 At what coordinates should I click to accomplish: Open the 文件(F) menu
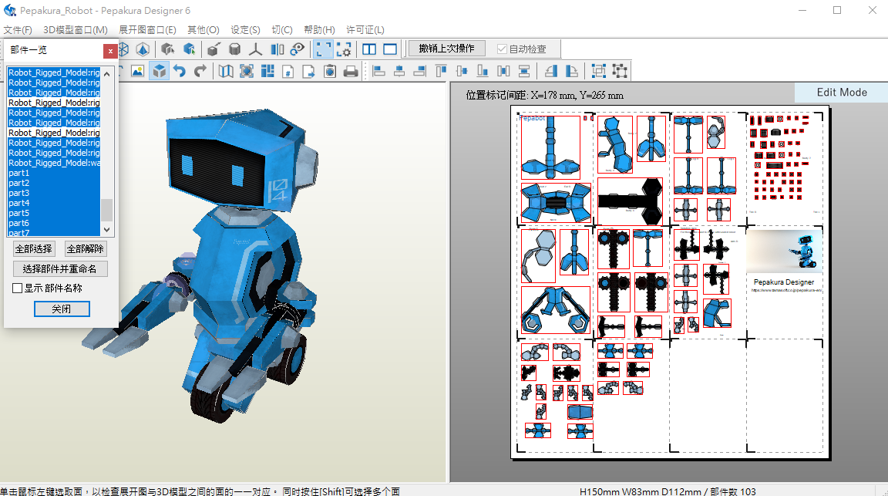click(x=18, y=29)
